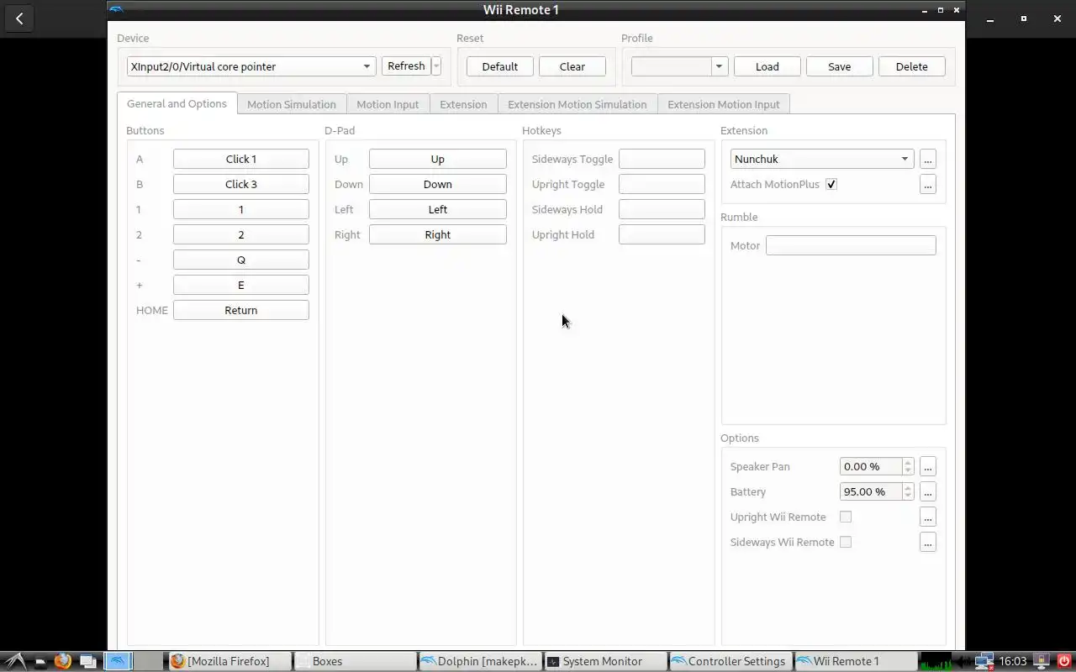Click the Sideways Toggle hotkey field

(x=662, y=159)
